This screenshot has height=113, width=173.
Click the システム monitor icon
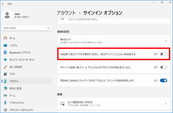click(x=5, y=45)
